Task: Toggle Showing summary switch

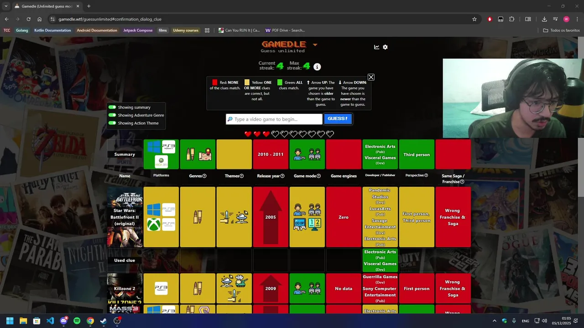Action: pos(112,108)
